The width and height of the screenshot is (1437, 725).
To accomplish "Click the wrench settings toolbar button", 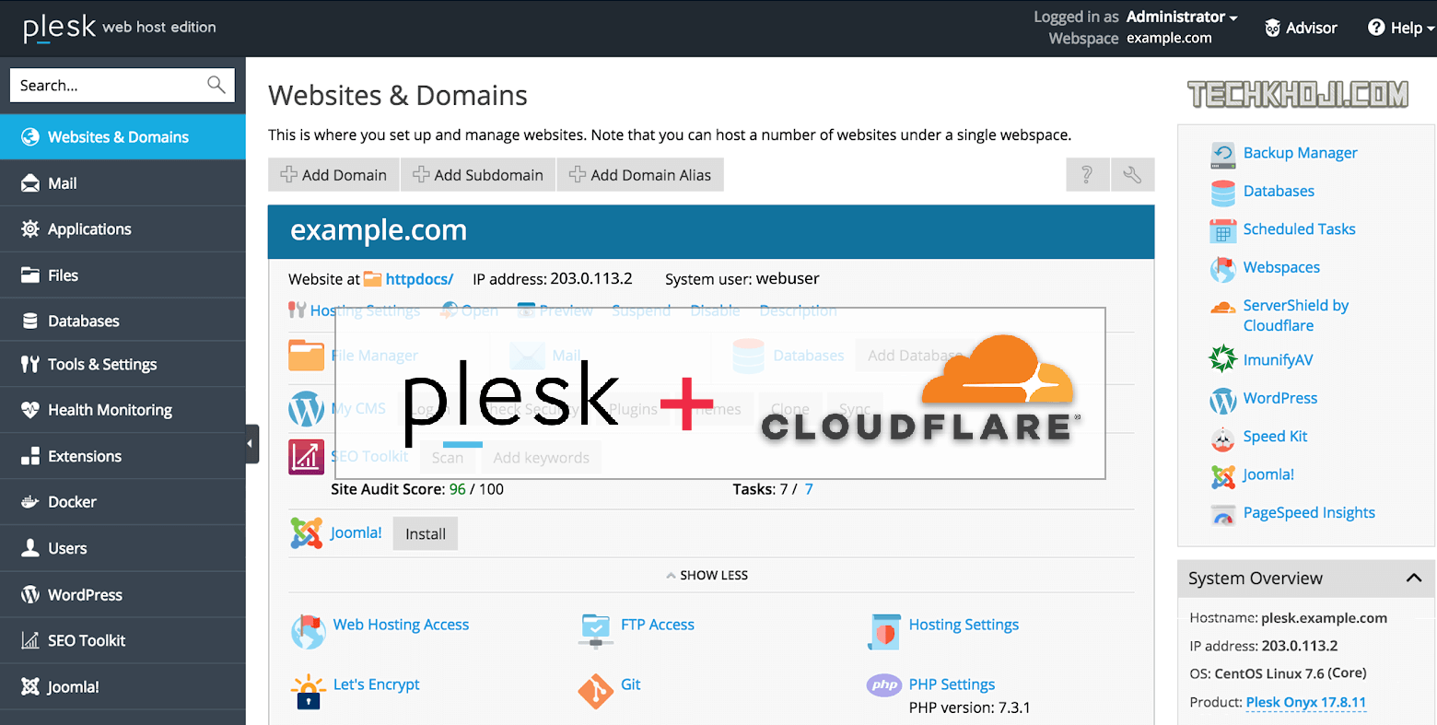I will click(x=1133, y=174).
